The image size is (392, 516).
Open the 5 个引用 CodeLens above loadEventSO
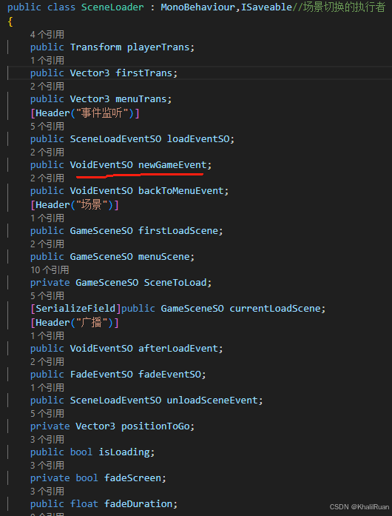(47, 127)
